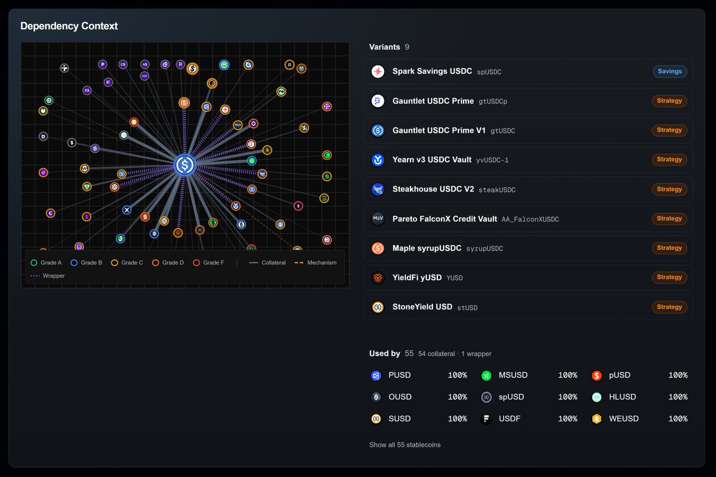The width and height of the screenshot is (716, 477).
Task: Click the spUSD icon in Used by
Action: coord(486,397)
